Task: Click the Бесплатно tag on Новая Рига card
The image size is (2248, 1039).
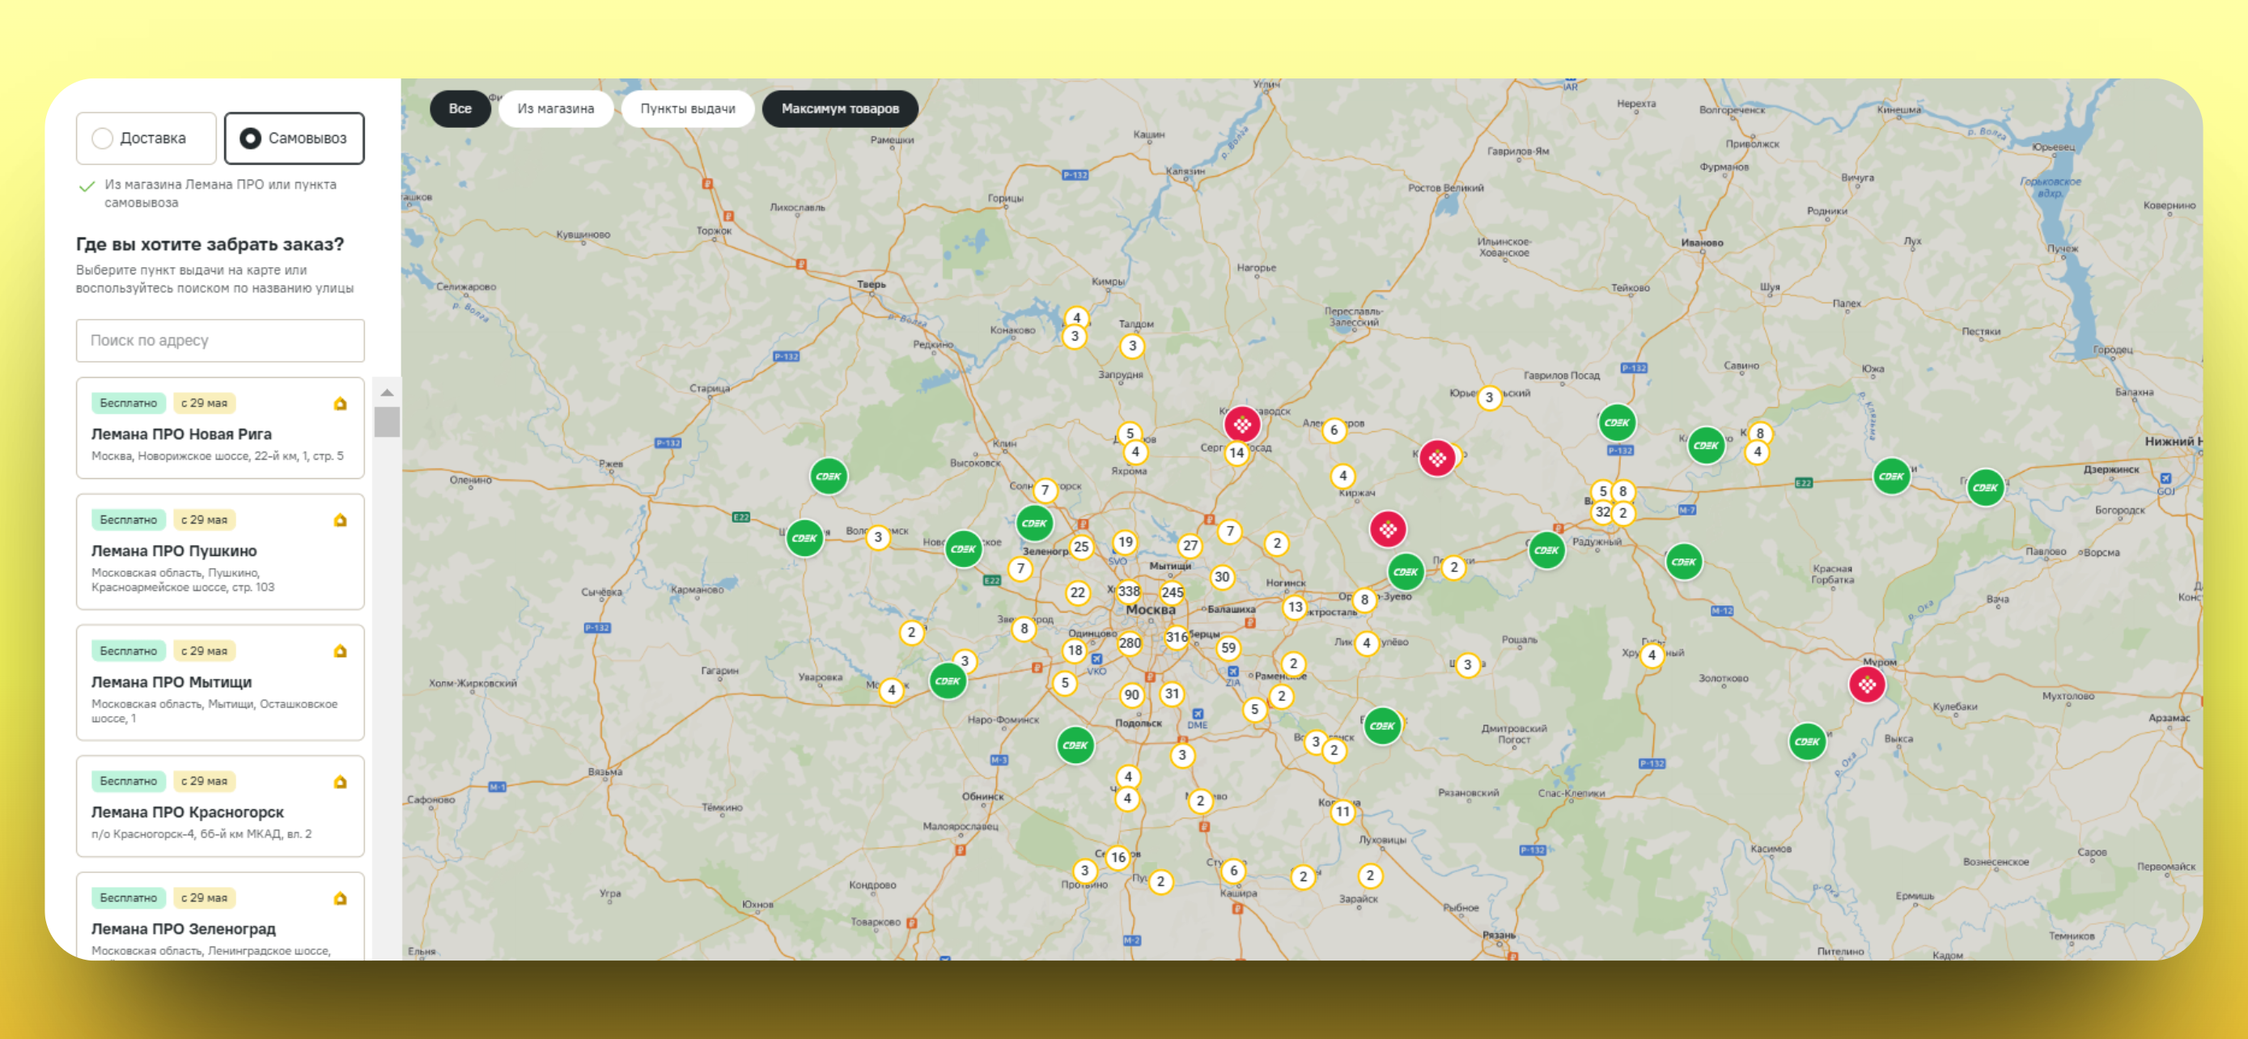Action: click(129, 403)
